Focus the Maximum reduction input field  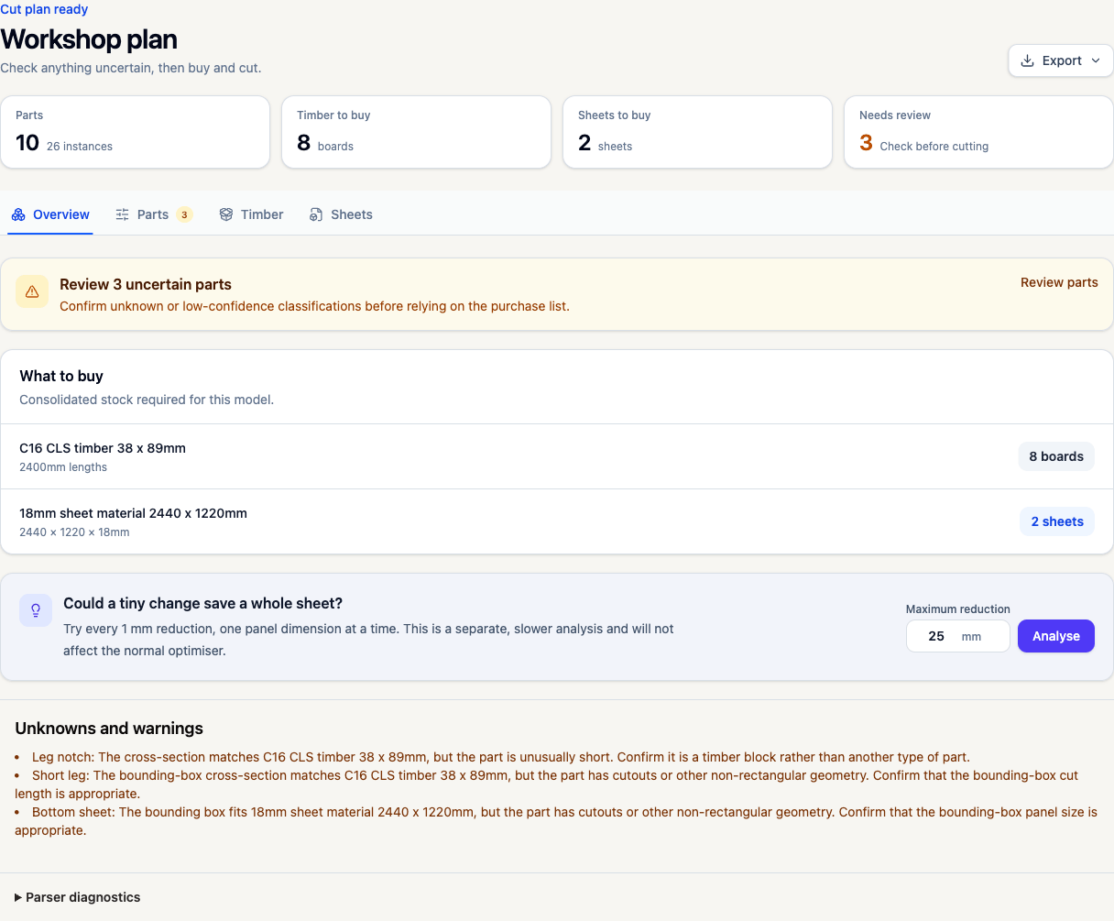(x=957, y=636)
